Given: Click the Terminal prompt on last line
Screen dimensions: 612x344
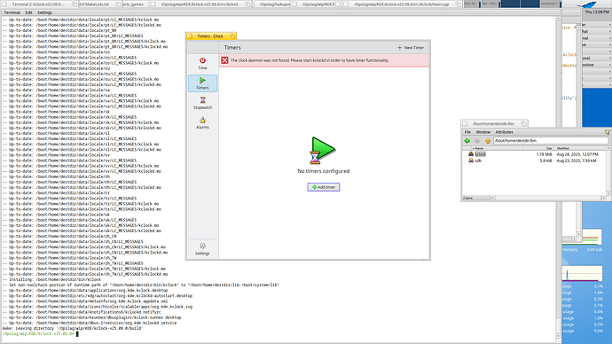Looking at the screenshot, I should pyautogui.click(x=38, y=334).
